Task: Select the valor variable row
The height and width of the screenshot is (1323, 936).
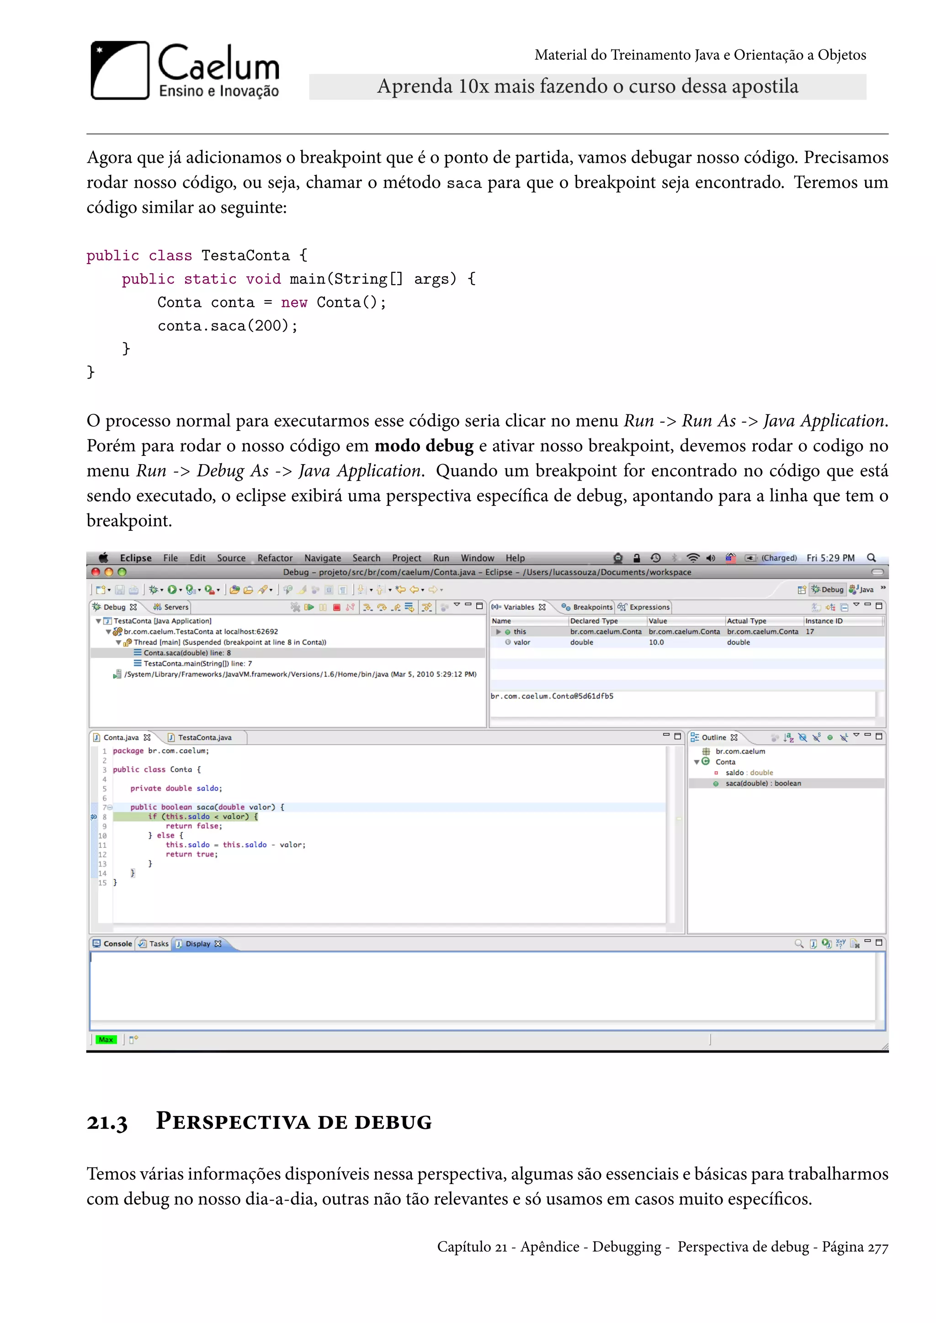Action: tap(687, 642)
